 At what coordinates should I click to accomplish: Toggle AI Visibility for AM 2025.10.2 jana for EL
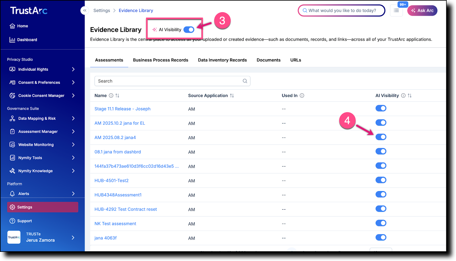pyautogui.click(x=381, y=123)
